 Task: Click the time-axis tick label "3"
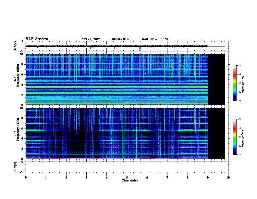click(86, 177)
